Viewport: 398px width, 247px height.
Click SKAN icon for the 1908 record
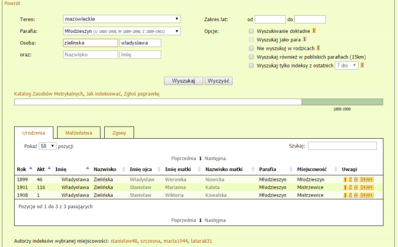367,195
